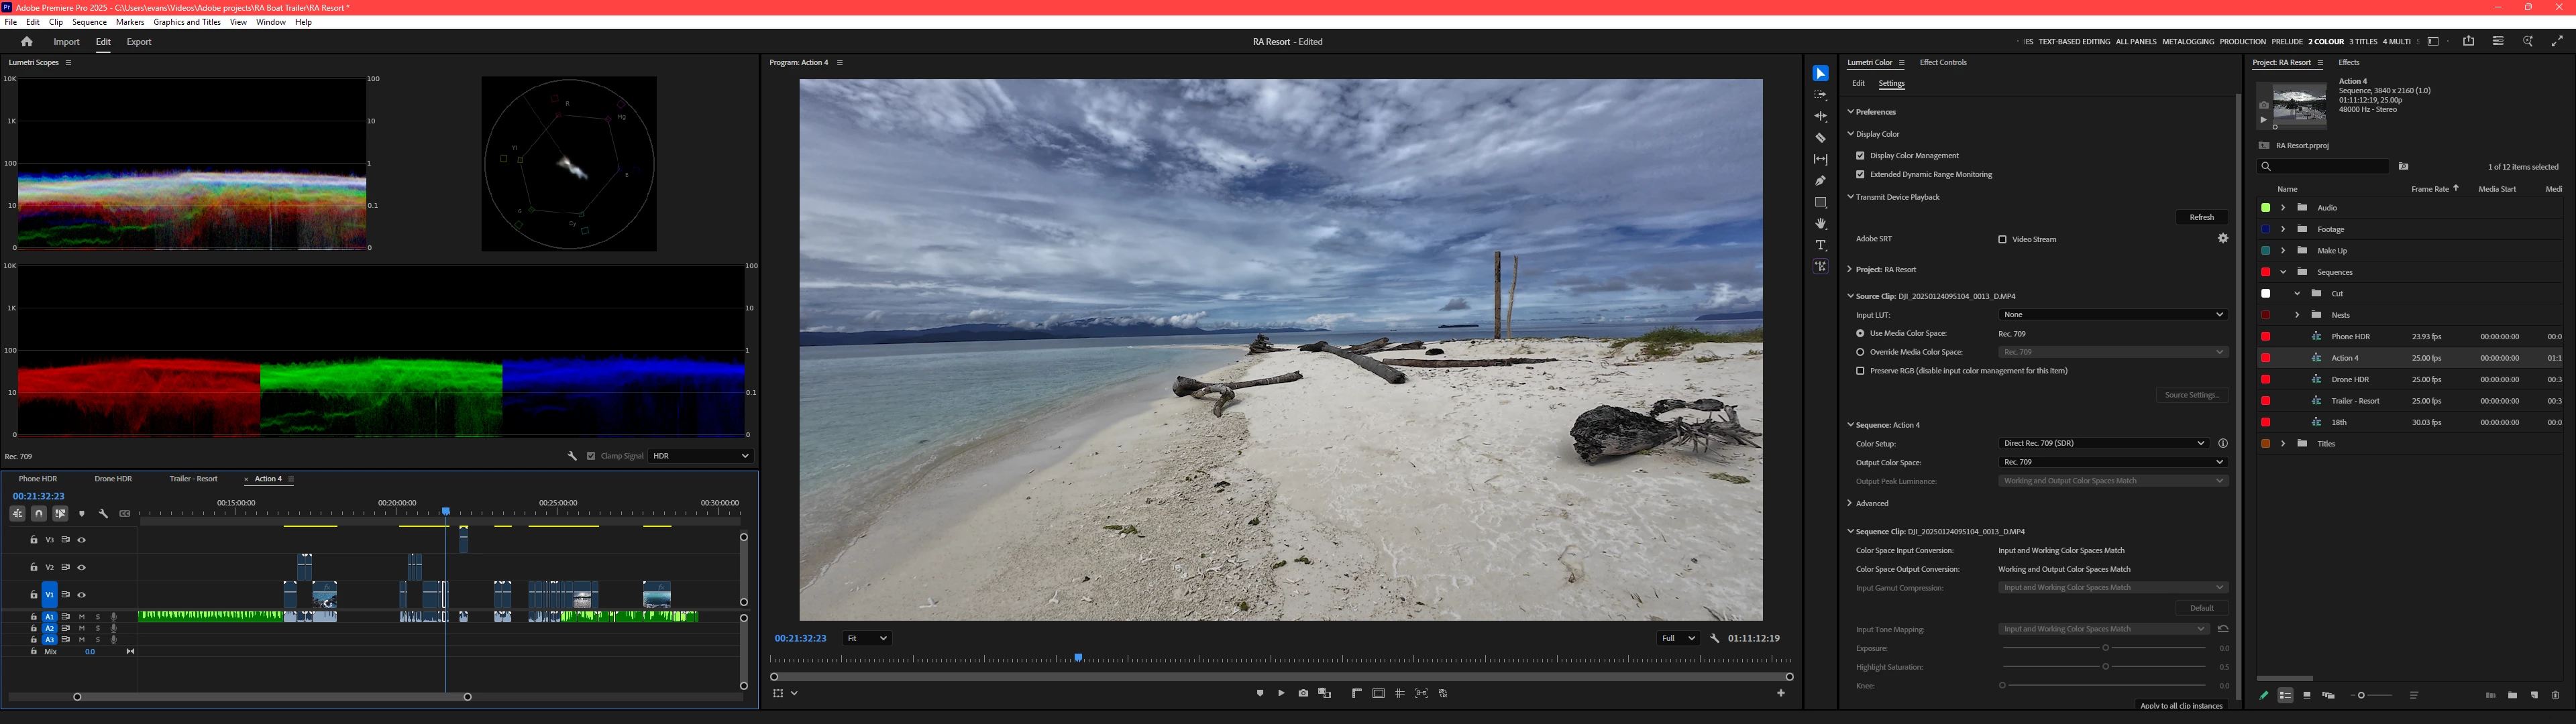Select the Razor tool
The image size is (2576, 724).
pos(1820,138)
